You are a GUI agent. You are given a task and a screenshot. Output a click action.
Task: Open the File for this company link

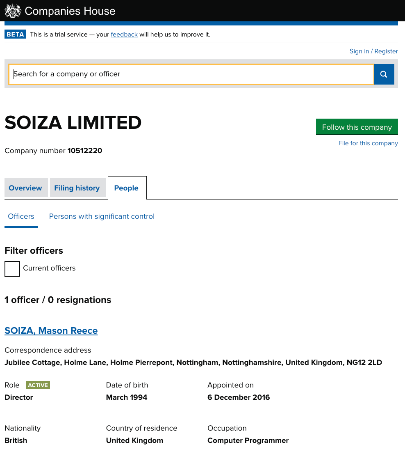(x=368, y=143)
